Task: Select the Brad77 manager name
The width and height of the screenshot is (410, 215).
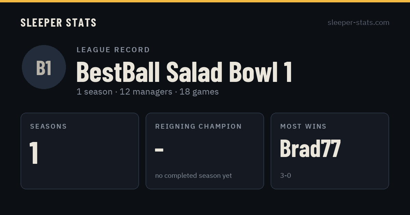Action: coord(310,148)
